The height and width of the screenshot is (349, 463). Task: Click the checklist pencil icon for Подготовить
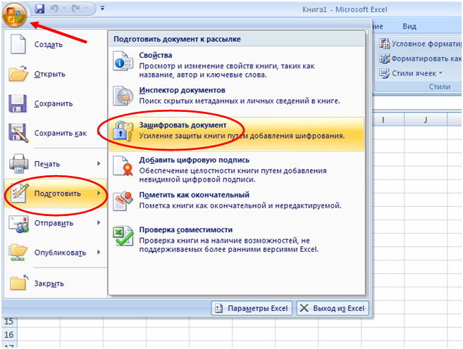point(20,193)
